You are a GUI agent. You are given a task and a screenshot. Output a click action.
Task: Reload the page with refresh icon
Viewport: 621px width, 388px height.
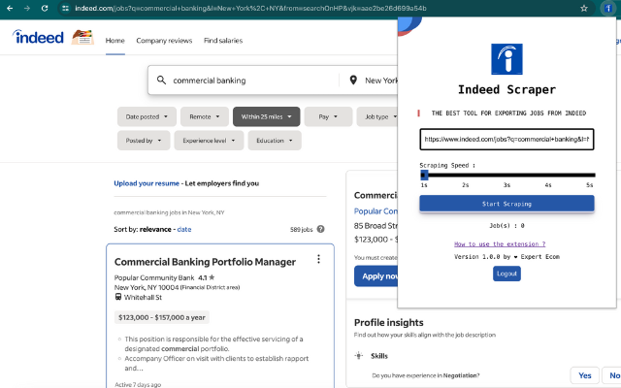click(x=45, y=8)
